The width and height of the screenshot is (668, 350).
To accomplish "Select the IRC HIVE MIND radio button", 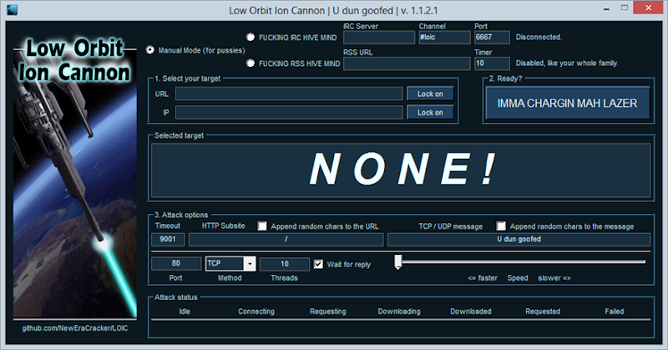I will point(250,37).
